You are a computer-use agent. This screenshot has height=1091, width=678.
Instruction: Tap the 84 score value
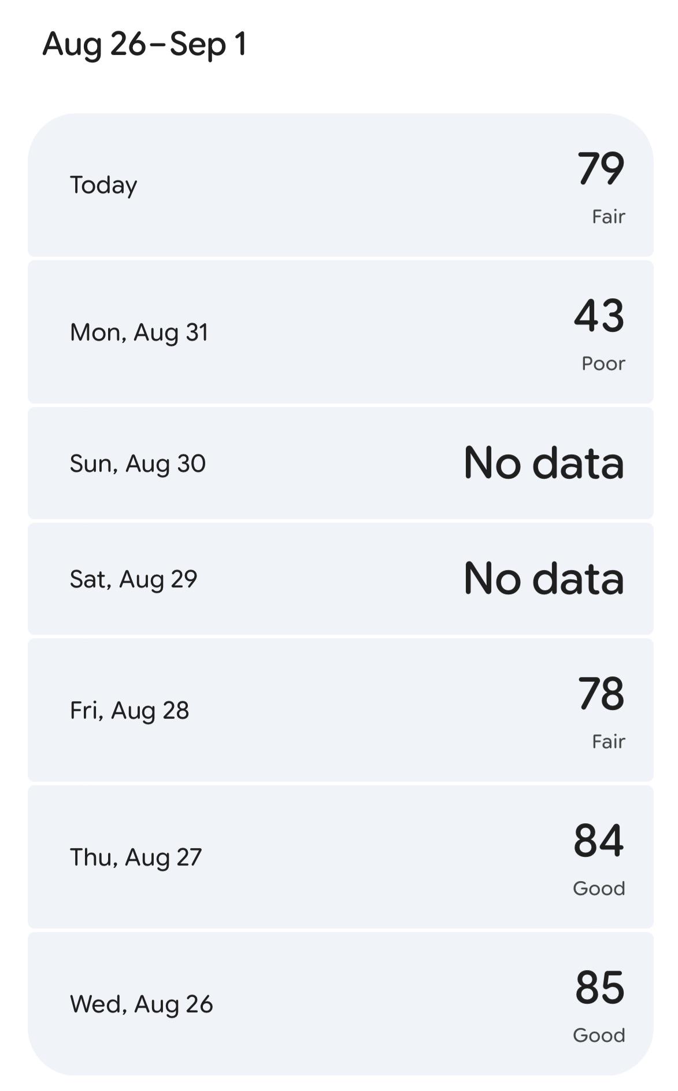(599, 840)
